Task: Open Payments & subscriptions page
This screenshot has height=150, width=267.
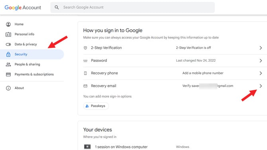Action: [34, 74]
